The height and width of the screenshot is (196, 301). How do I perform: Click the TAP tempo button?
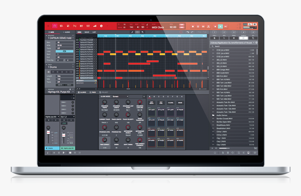(182, 24)
